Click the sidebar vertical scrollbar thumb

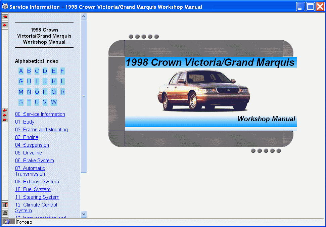click(84, 96)
